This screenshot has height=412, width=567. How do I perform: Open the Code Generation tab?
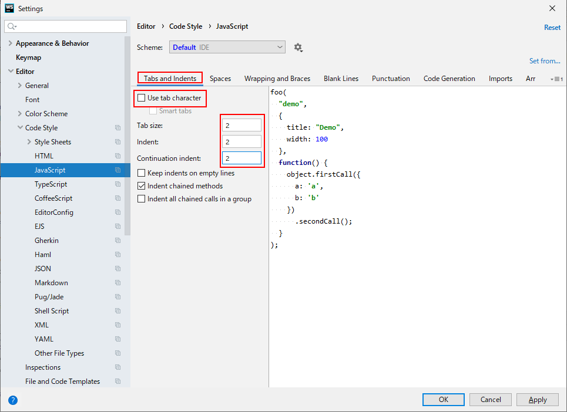449,79
